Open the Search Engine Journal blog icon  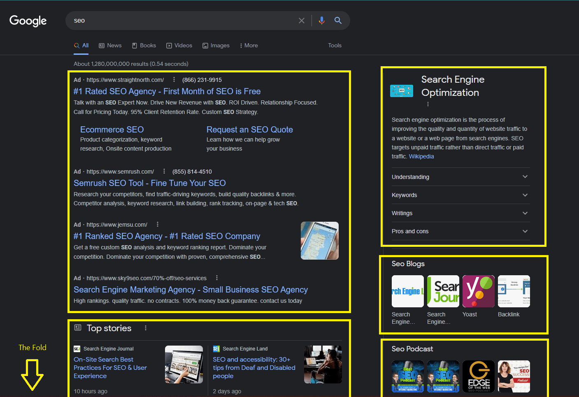pos(443,291)
